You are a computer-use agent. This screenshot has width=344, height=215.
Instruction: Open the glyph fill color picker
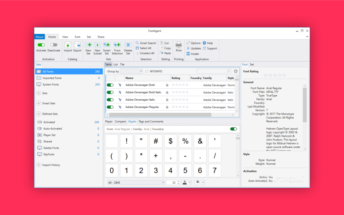[x=199, y=182]
